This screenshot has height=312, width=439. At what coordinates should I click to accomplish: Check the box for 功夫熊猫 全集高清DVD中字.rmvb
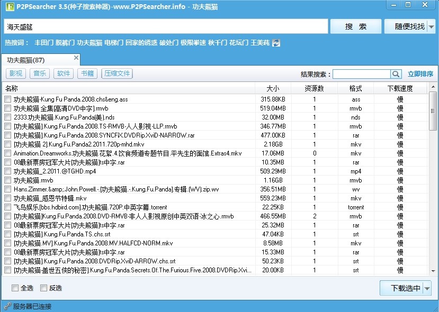coord(8,108)
